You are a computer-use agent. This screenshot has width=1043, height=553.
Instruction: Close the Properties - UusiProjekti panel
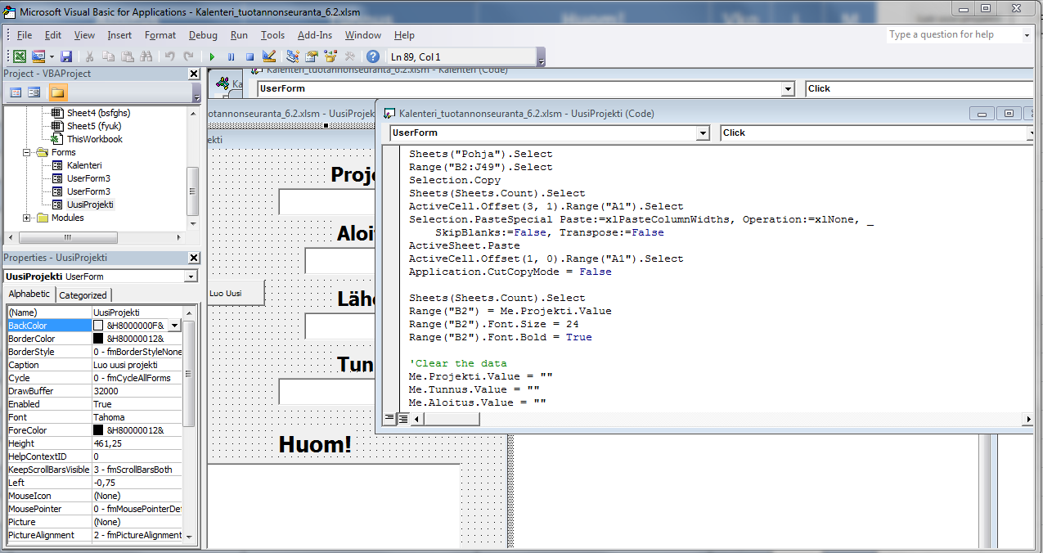[x=194, y=258]
